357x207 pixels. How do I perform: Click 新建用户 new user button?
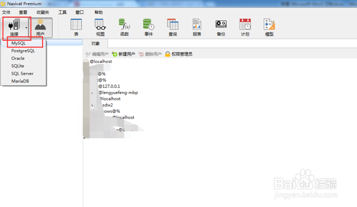pos(124,54)
